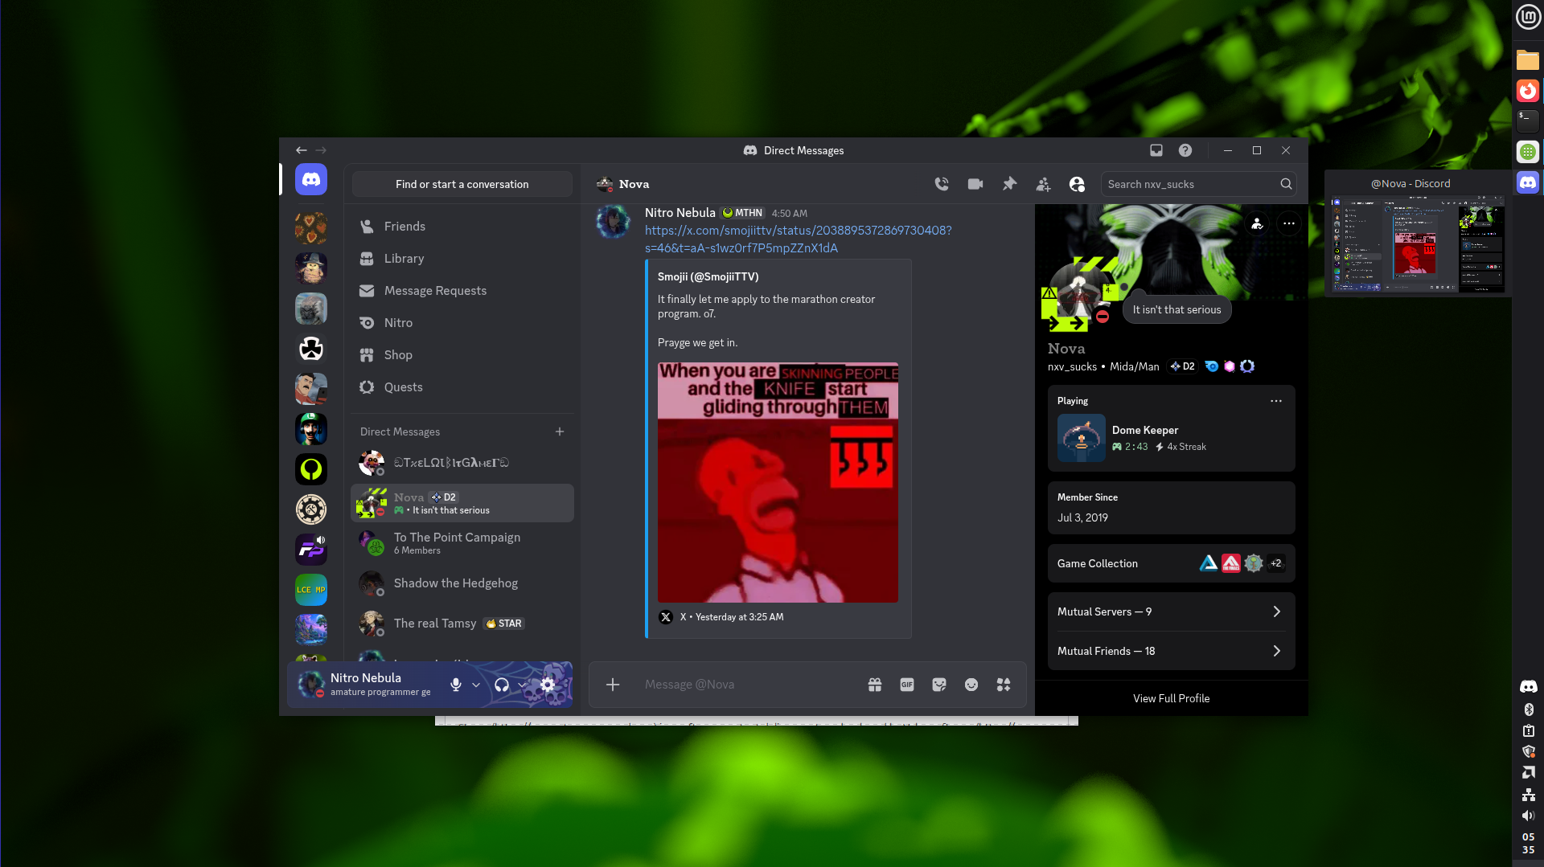Open the emoji picker
The height and width of the screenshot is (867, 1544).
(971, 685)
